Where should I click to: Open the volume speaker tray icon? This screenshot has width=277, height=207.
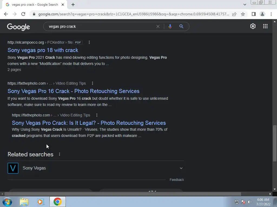250,202
